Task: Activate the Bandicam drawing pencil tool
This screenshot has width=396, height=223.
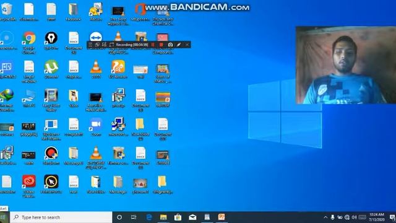Action: (179, 45)
